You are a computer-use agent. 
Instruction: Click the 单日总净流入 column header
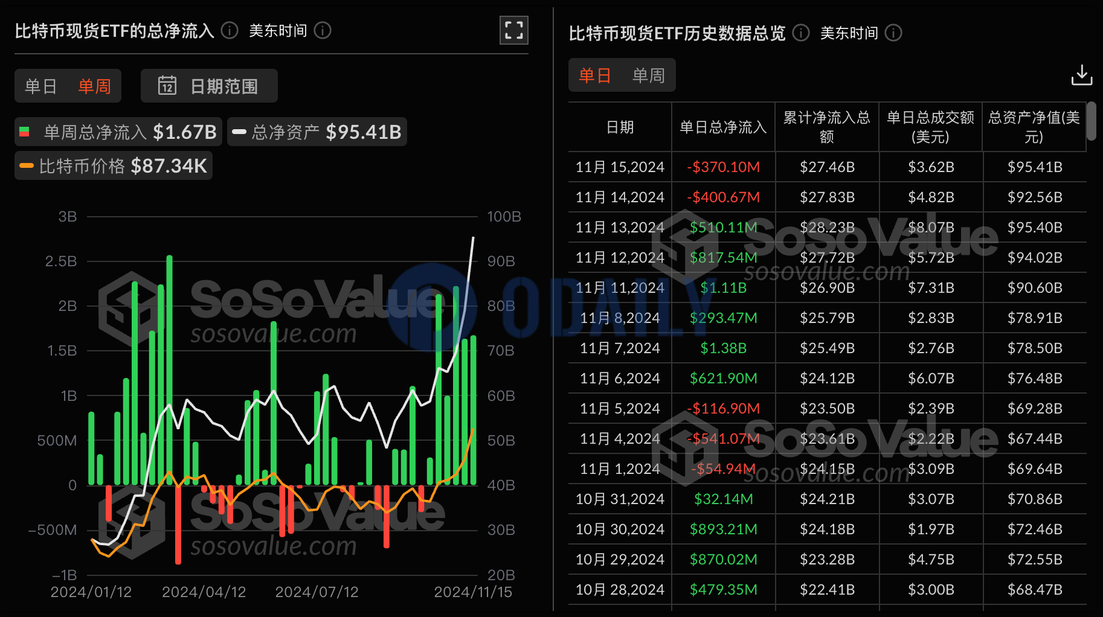click(723, 127)
